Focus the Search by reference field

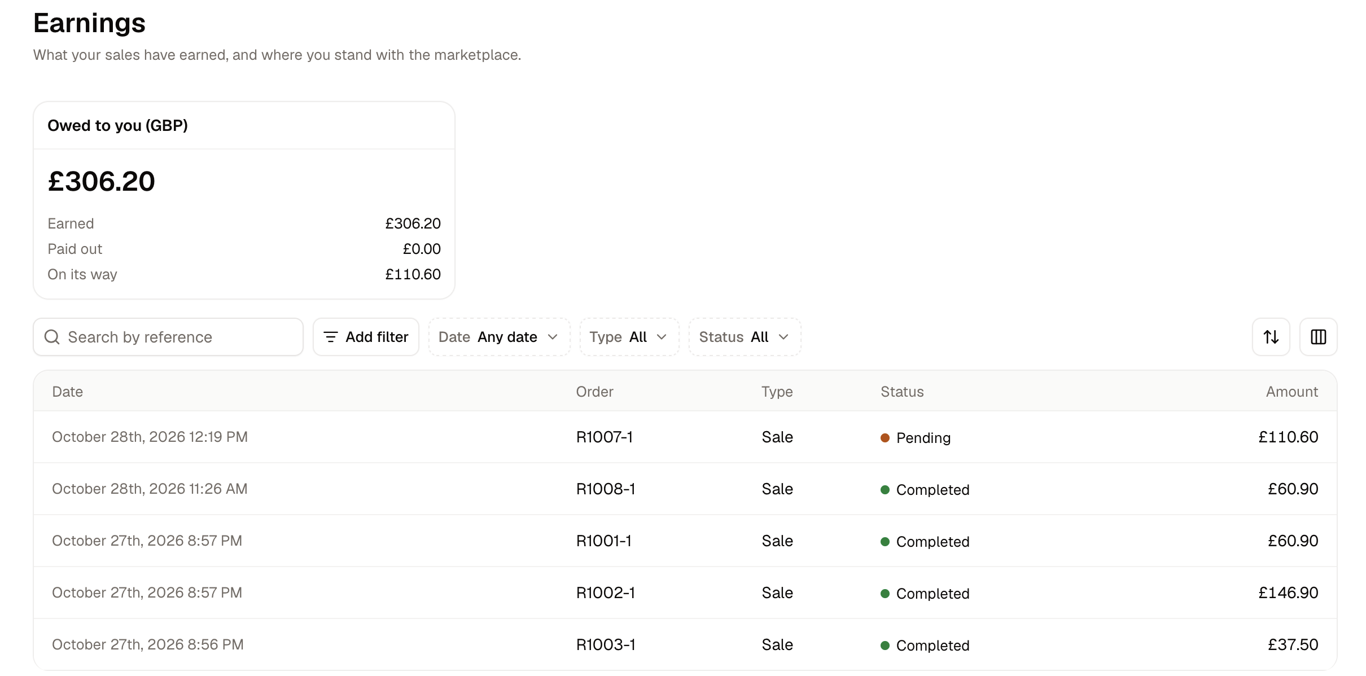168,337
